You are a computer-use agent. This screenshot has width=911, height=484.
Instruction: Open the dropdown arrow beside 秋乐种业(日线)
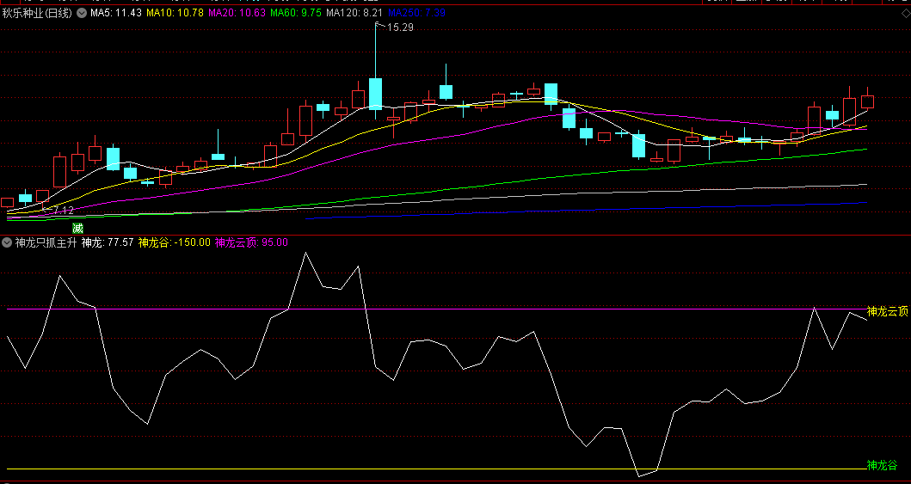[x=81, y=14]
